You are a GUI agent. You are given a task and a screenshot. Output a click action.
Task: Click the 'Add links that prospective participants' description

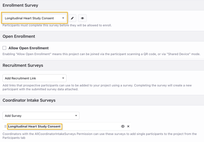[x=97, y=87]
